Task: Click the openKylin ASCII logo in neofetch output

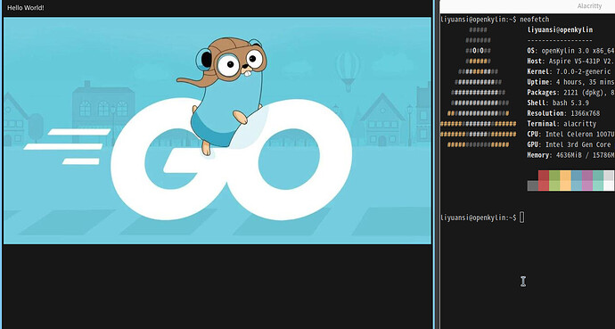Action: pyautogui.click(x=478, y=87)
